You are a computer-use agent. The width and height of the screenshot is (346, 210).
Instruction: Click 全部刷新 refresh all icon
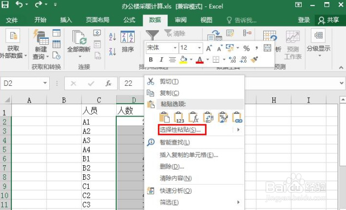79,38
